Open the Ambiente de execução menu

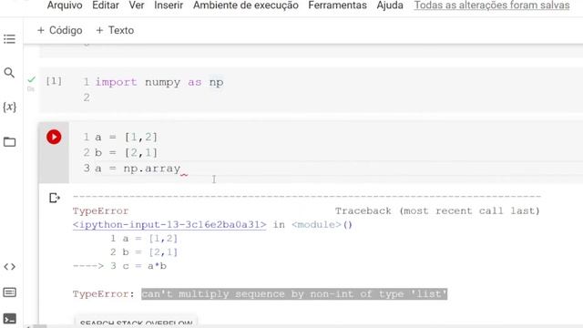click(245, 5)
